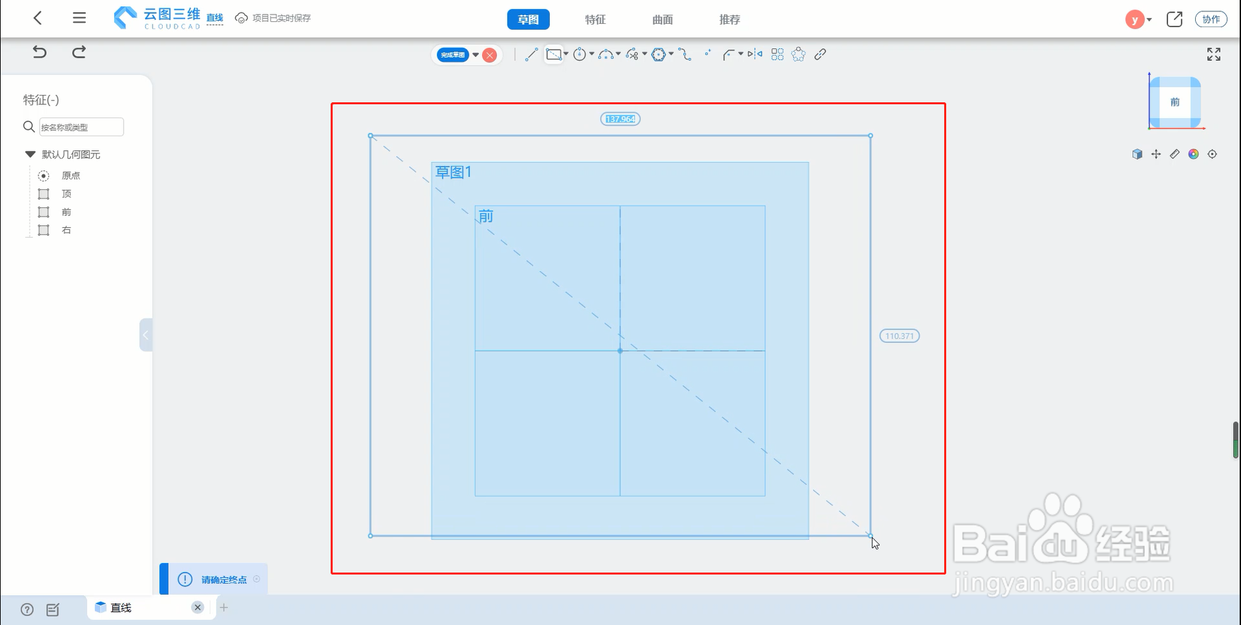Select the Line tool
This screenshot has width=1241, height=625.
531,54
